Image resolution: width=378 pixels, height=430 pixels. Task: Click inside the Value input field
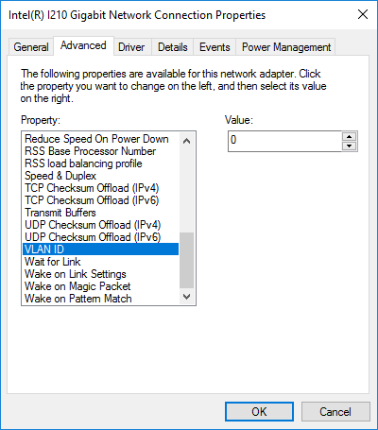click(284, 141)
